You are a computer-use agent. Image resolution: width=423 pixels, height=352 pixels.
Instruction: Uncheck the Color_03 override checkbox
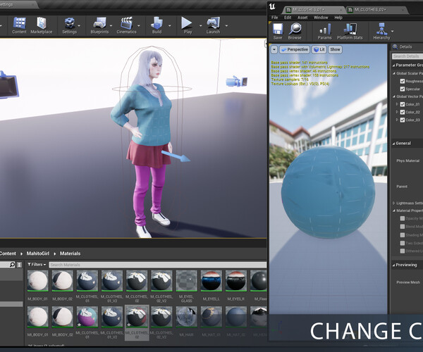[403, 120]
